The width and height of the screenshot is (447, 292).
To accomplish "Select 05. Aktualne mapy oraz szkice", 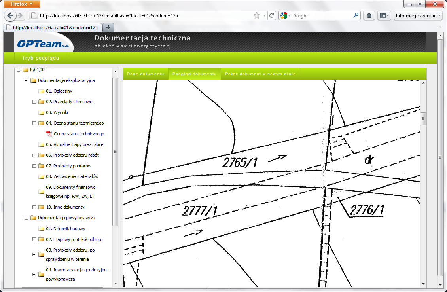I will coord(75,144).
